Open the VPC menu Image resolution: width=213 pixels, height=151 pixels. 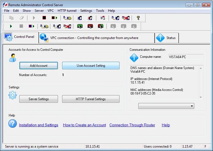pyautogui.click(x=51, y=11)
